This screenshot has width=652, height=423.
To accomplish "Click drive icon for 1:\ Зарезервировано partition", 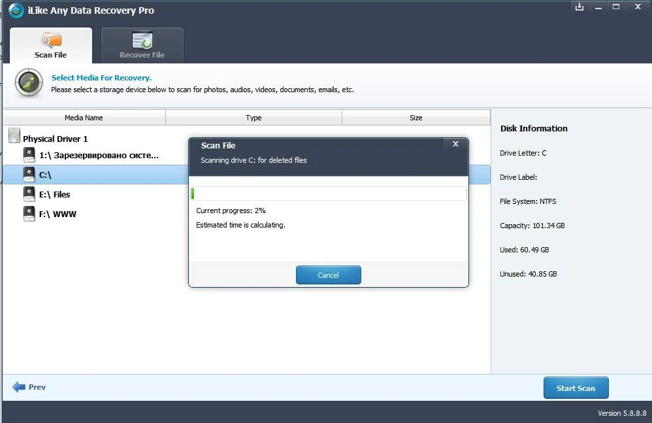I will pos(29,155).
